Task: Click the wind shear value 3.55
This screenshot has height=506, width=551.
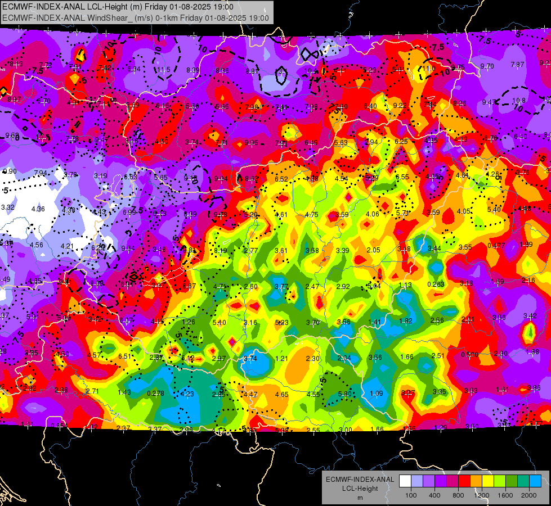Action: pyautogui.click(x=465, y=247)
